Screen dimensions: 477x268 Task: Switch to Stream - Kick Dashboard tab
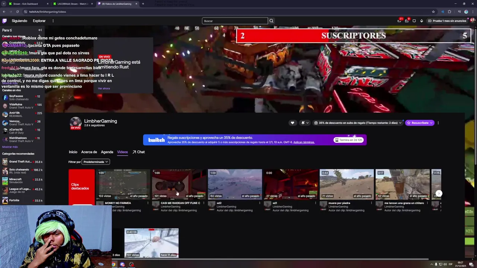pos(28,4)
